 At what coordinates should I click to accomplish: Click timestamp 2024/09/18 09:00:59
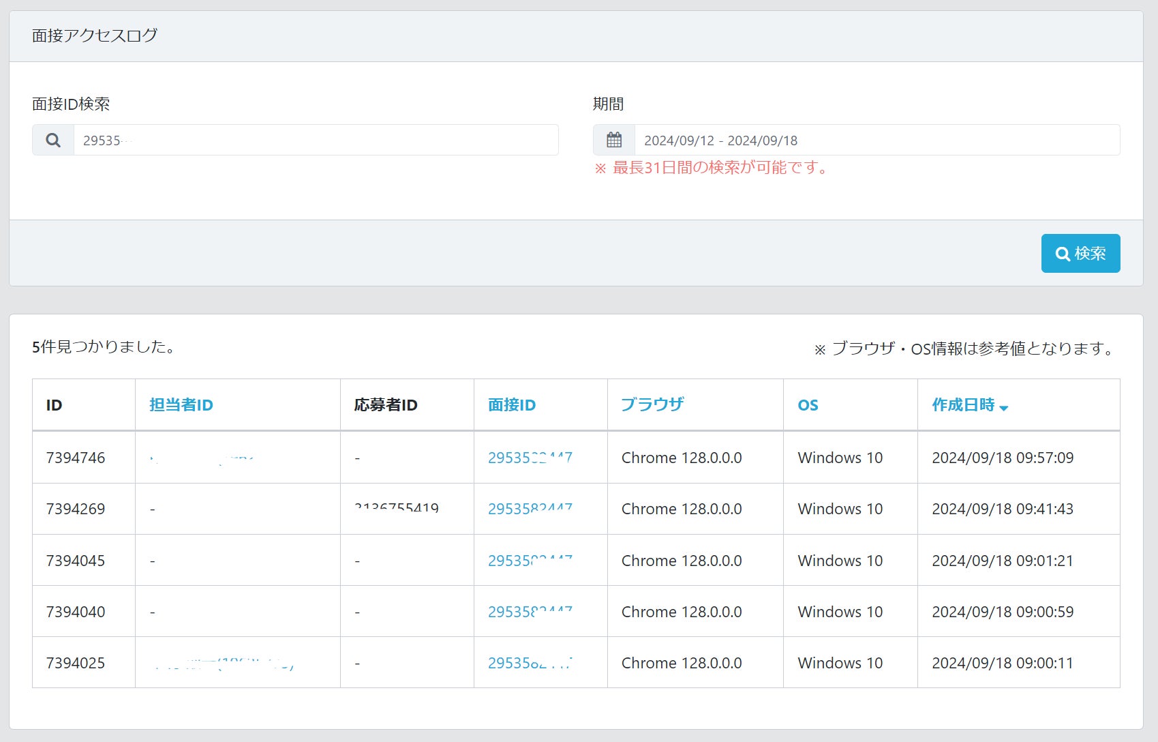(1003, 612)
